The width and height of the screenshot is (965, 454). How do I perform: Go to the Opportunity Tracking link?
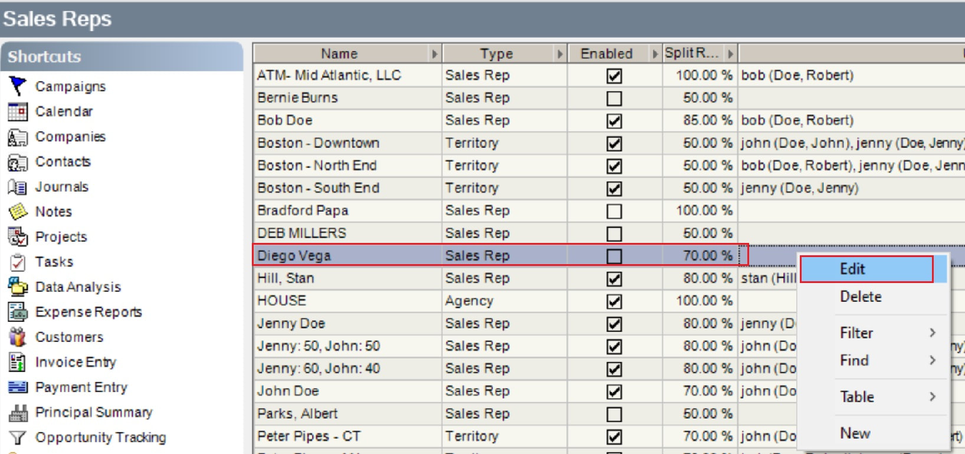(x=100, y=437)
